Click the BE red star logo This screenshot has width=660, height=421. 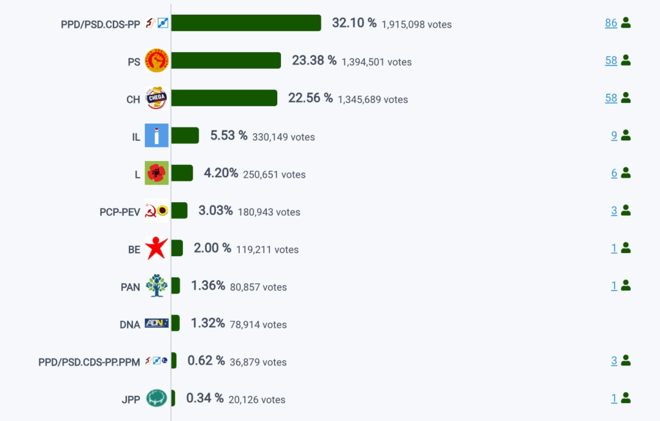tap(157, 248)
